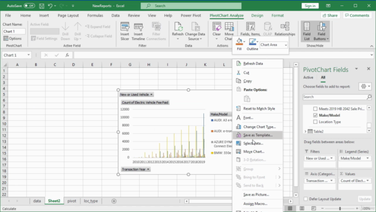Open Change Data Source

click(195, 31)
